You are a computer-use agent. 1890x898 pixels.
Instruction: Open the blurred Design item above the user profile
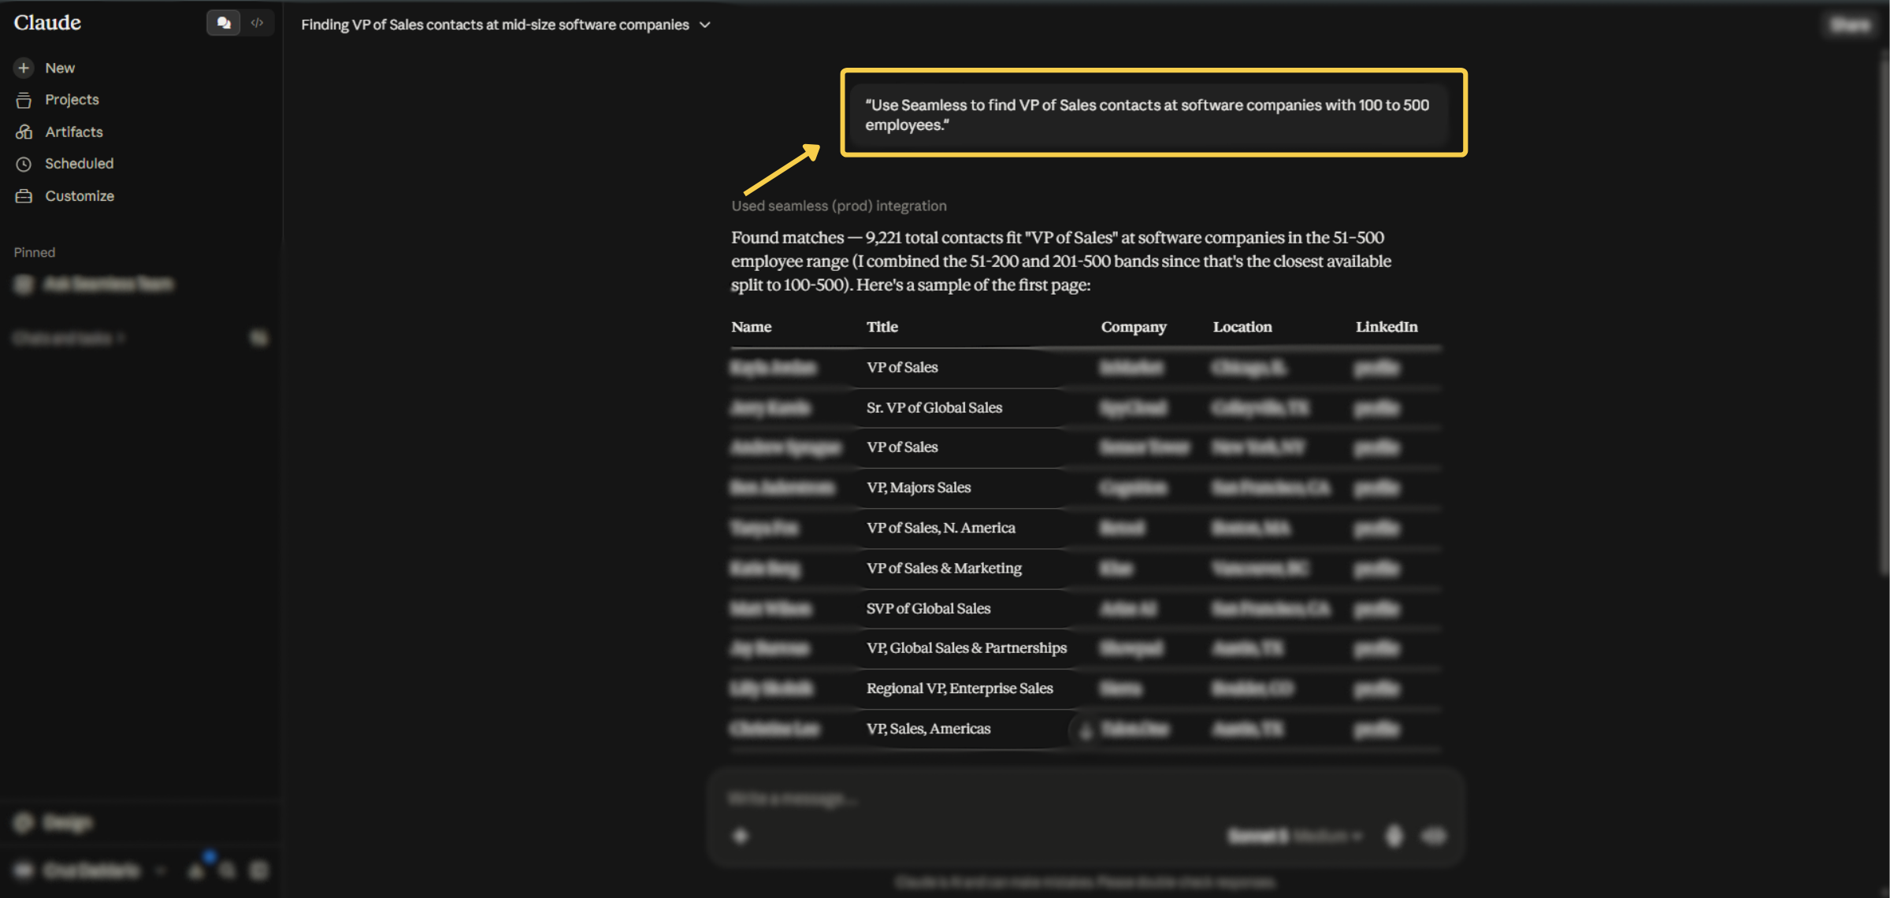[x=54, y=823]
